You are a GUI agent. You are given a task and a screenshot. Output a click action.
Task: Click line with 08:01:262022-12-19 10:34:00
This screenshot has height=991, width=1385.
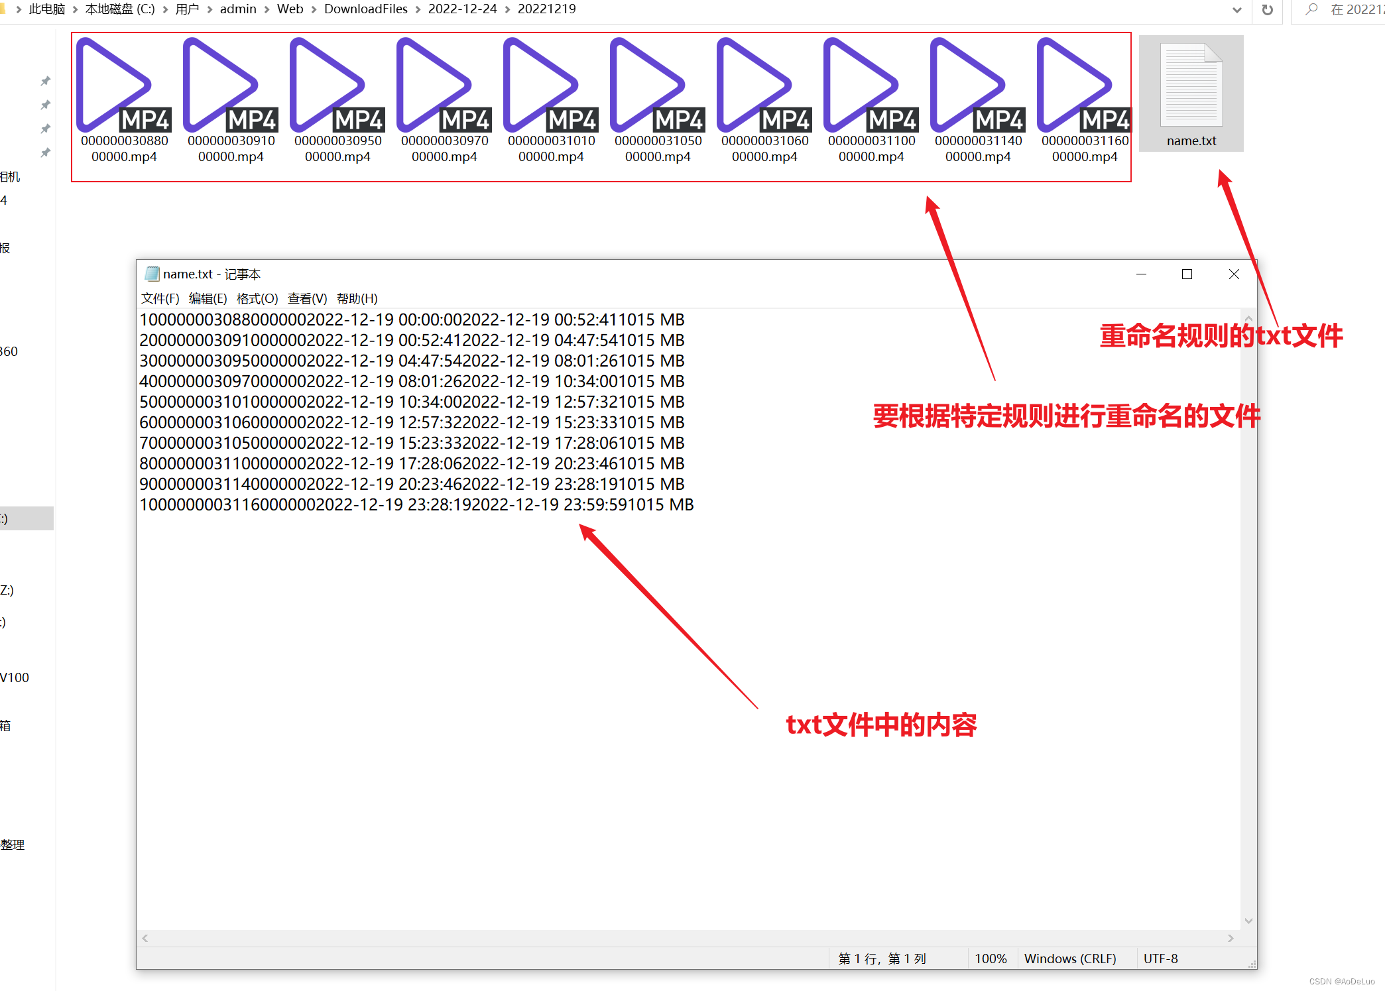click(412, 381)
